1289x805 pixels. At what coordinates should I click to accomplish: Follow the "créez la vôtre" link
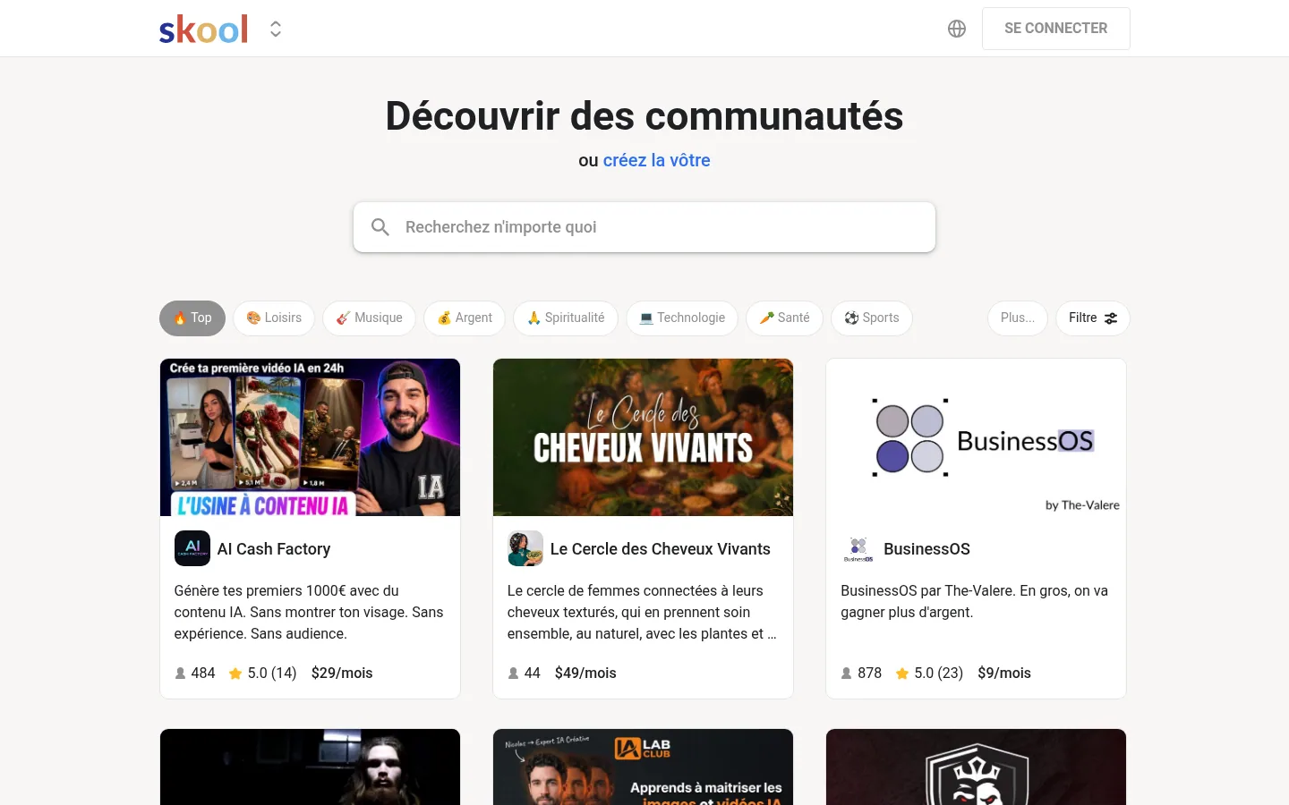coord(656,160)
